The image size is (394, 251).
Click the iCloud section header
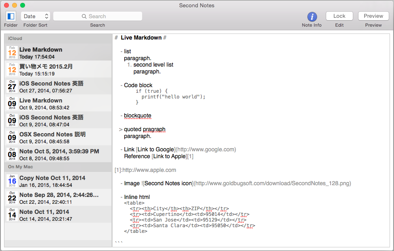(x=58, y=38)
